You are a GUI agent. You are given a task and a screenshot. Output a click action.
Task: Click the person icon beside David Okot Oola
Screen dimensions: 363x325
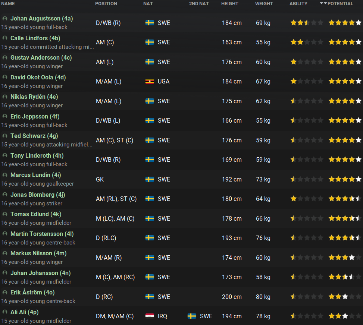tap(4, 77)
